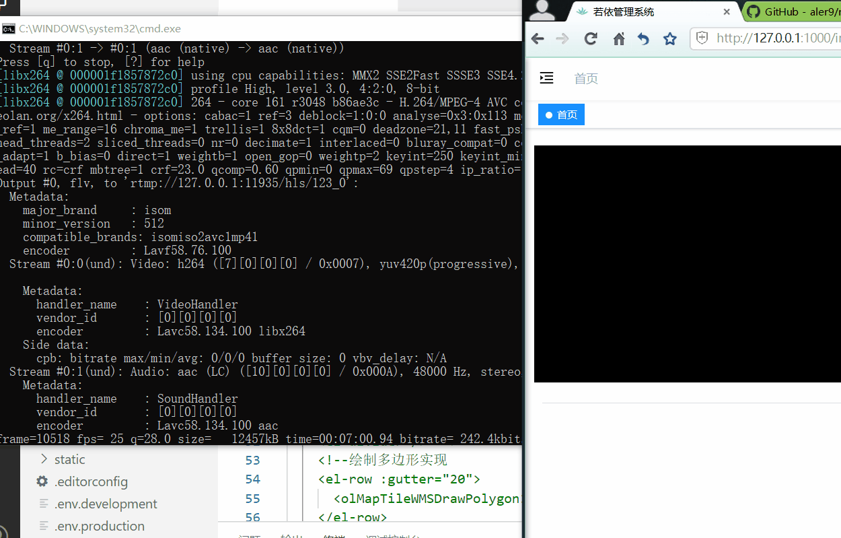This screenshot has width=841, height=538.
Task: Click the 首页 breadcrumb link
Action: pyautogui.click(x=586, y=78)
